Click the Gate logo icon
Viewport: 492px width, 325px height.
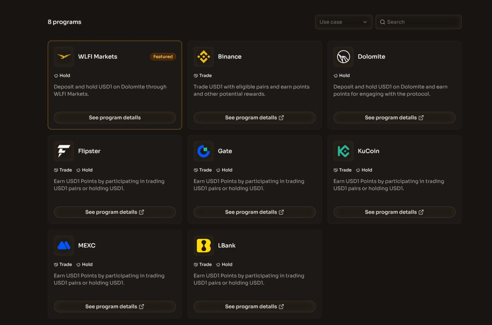204,151
